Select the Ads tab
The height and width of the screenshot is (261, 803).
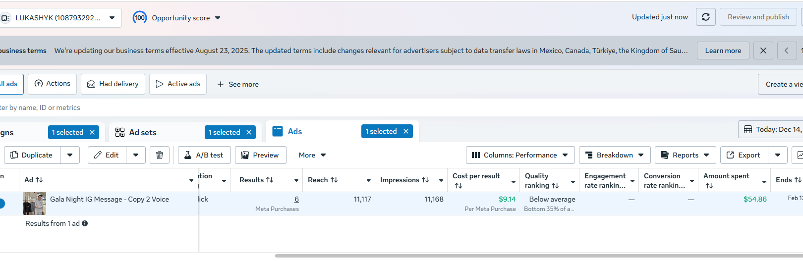tap(294, 131)
